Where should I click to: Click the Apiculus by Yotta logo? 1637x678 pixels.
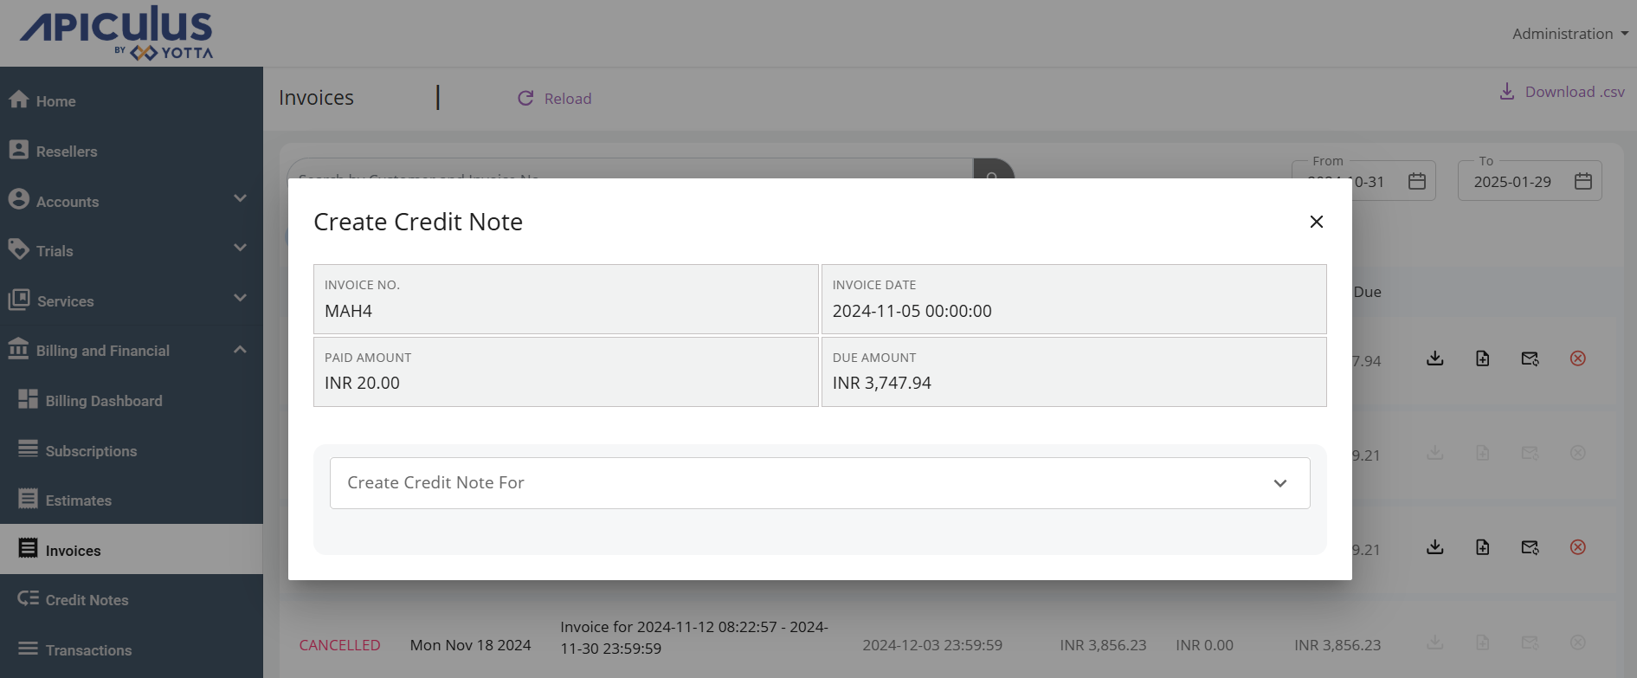(117, 33)
